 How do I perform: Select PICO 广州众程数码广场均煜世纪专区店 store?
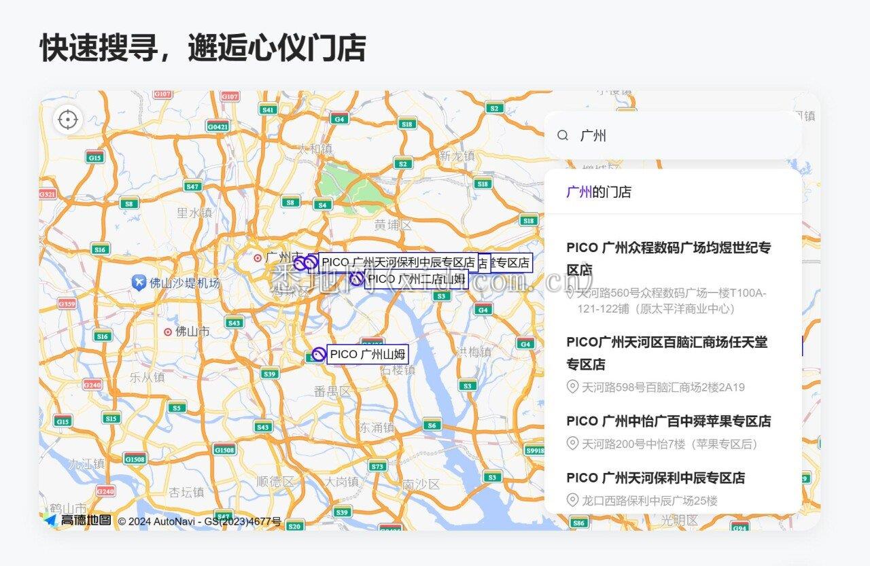tap(668, 258)
